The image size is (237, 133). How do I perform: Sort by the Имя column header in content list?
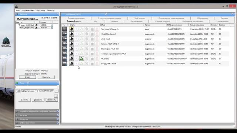[x=122, y=25]
